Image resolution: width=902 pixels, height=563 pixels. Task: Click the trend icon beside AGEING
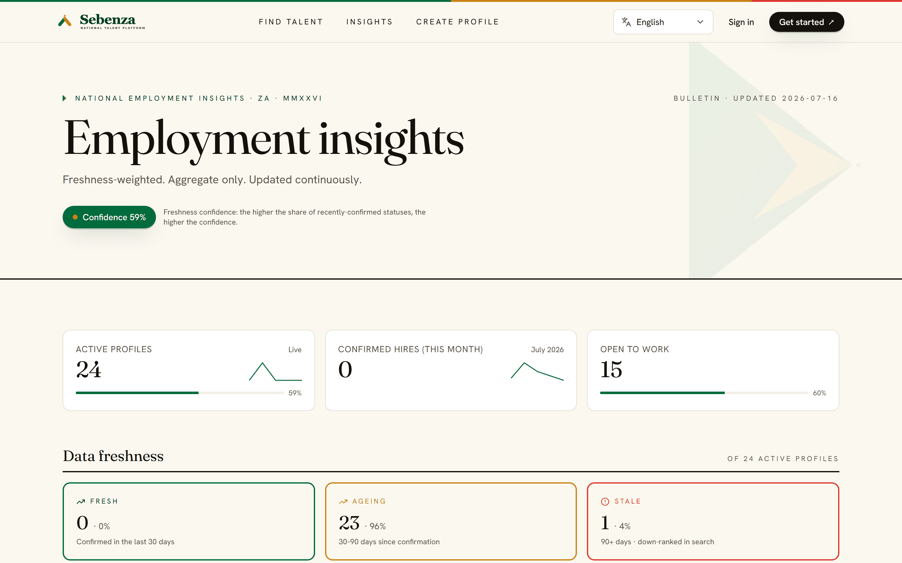(343, 502)
